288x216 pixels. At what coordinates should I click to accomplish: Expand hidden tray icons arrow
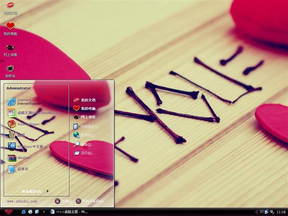[x=257, y=212]
